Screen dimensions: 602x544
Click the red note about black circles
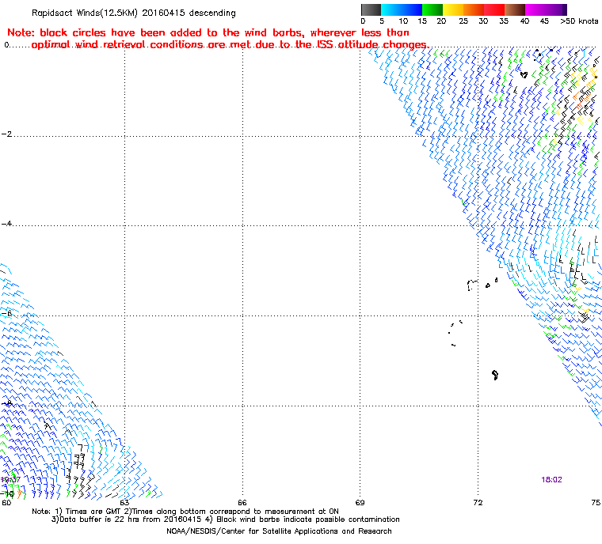tap(219, 38)
